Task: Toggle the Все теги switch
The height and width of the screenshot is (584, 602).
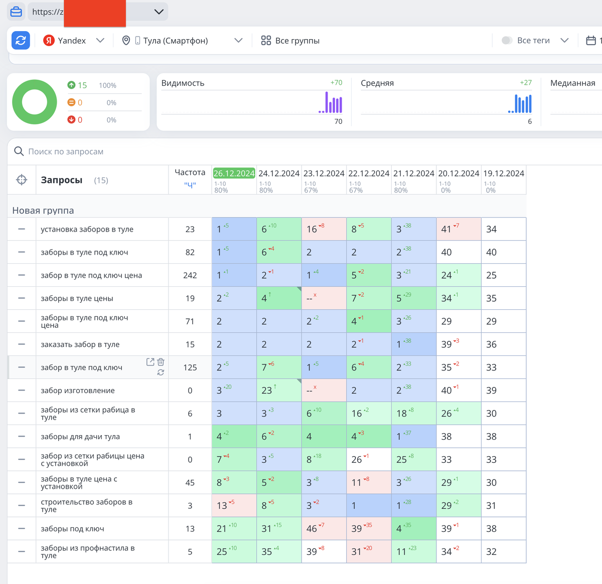Action: tap(507, 41)
